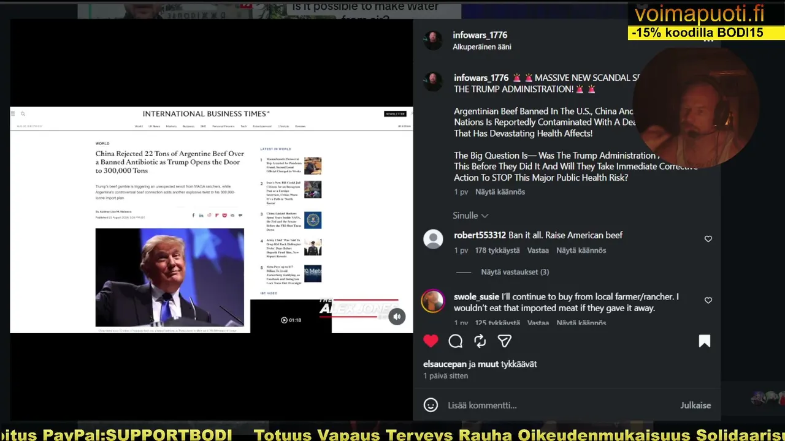The height and width of the screenshot is (441, 785).
Task: Open Lifestyle in the IBT navigation
Action: tap(283, 126)
